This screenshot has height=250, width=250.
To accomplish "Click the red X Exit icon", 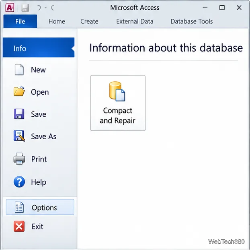I will (x=19, y=226).
